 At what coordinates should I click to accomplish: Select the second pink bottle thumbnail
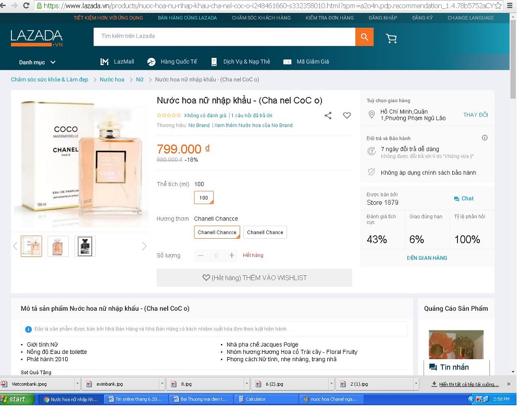click(58, 246)
